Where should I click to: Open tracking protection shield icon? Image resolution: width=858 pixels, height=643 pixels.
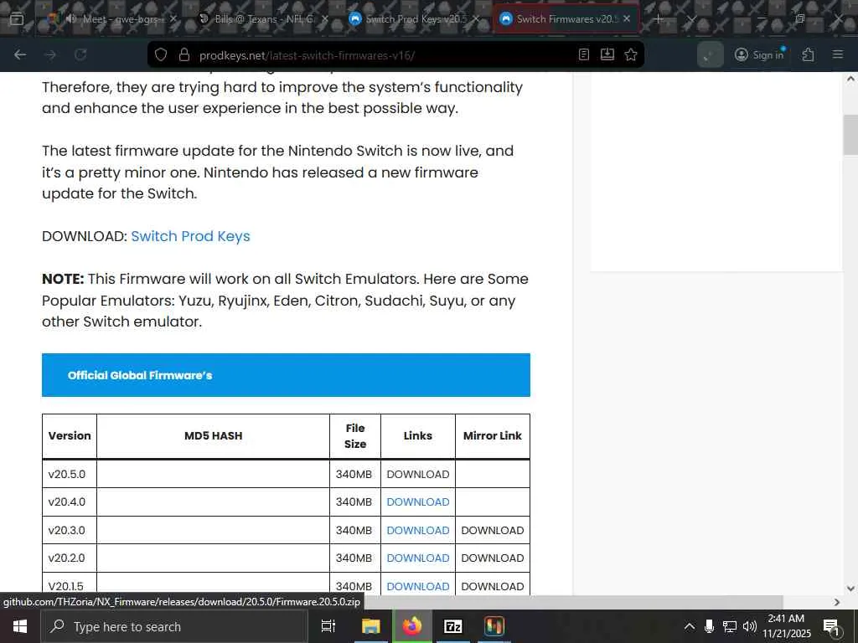coord(161,54)
